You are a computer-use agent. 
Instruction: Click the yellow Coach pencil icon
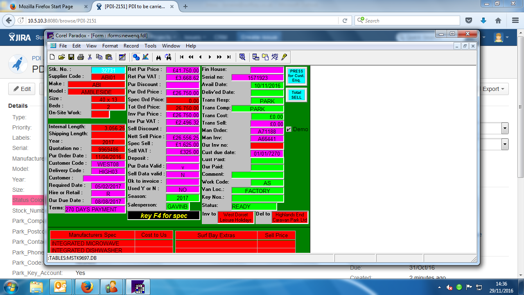[x=284, y=57]
